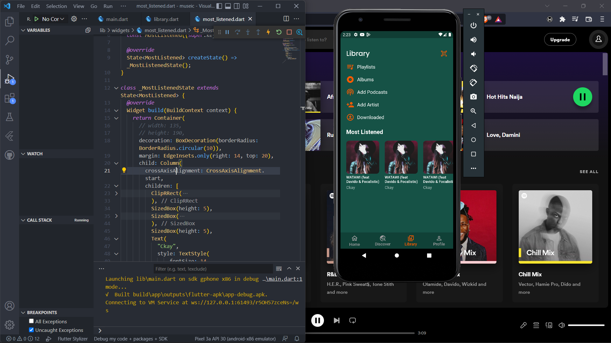Image resolution: width=611 pixels, height=343 pixels.
Task: Click the emulator power button
Action: tap(474, 25)
